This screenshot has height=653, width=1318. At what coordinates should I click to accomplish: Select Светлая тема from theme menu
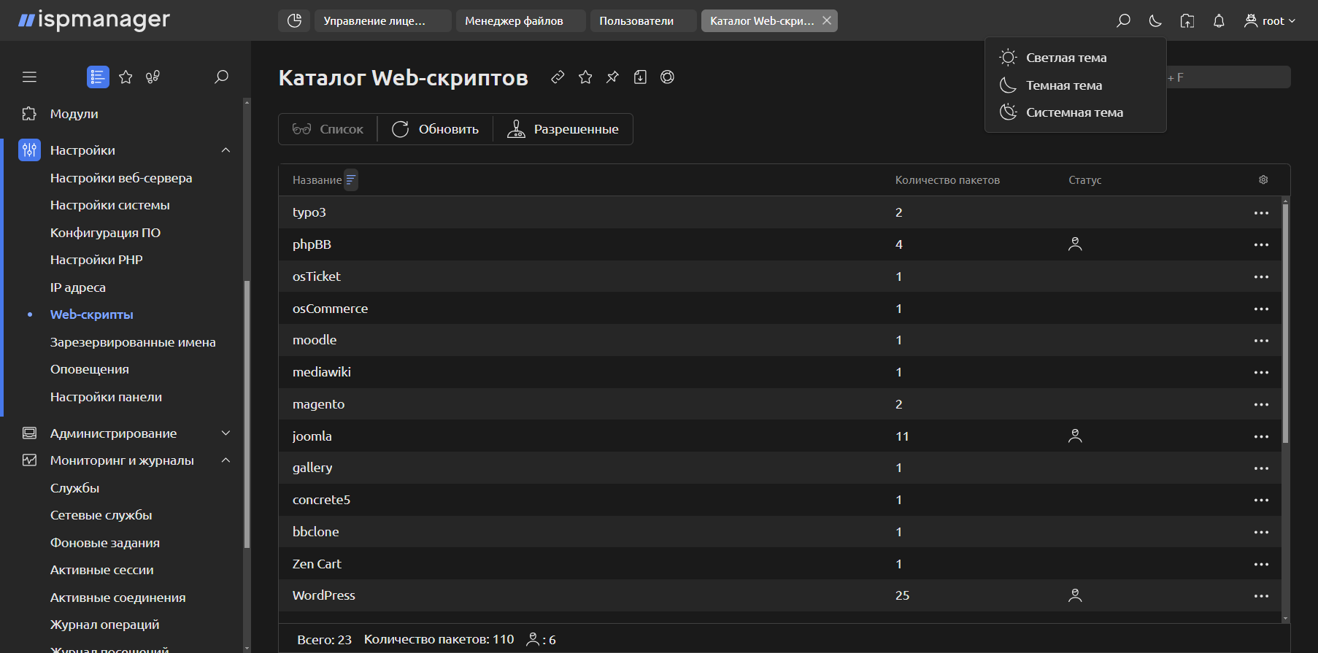pos(1065,58)
